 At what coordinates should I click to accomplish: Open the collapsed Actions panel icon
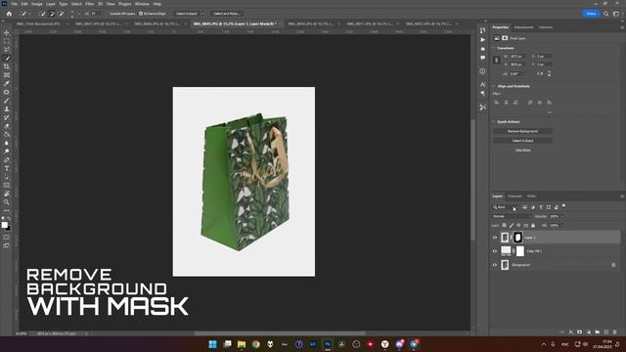pyautogui.click(x=482, y=40)
